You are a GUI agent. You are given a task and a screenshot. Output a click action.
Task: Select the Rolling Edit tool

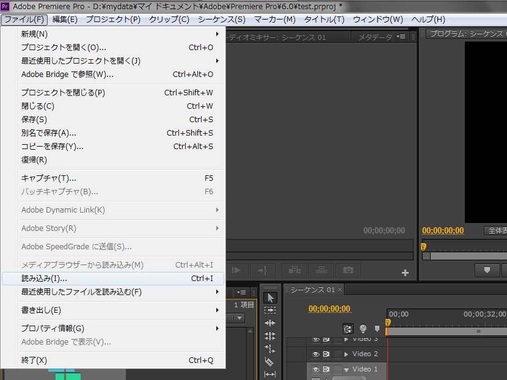point(270,336)
